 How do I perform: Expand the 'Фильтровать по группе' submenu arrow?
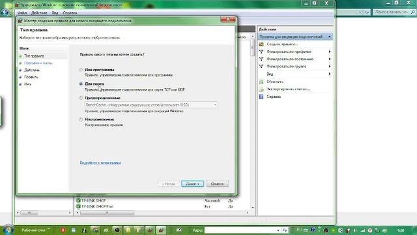point(330,67)
